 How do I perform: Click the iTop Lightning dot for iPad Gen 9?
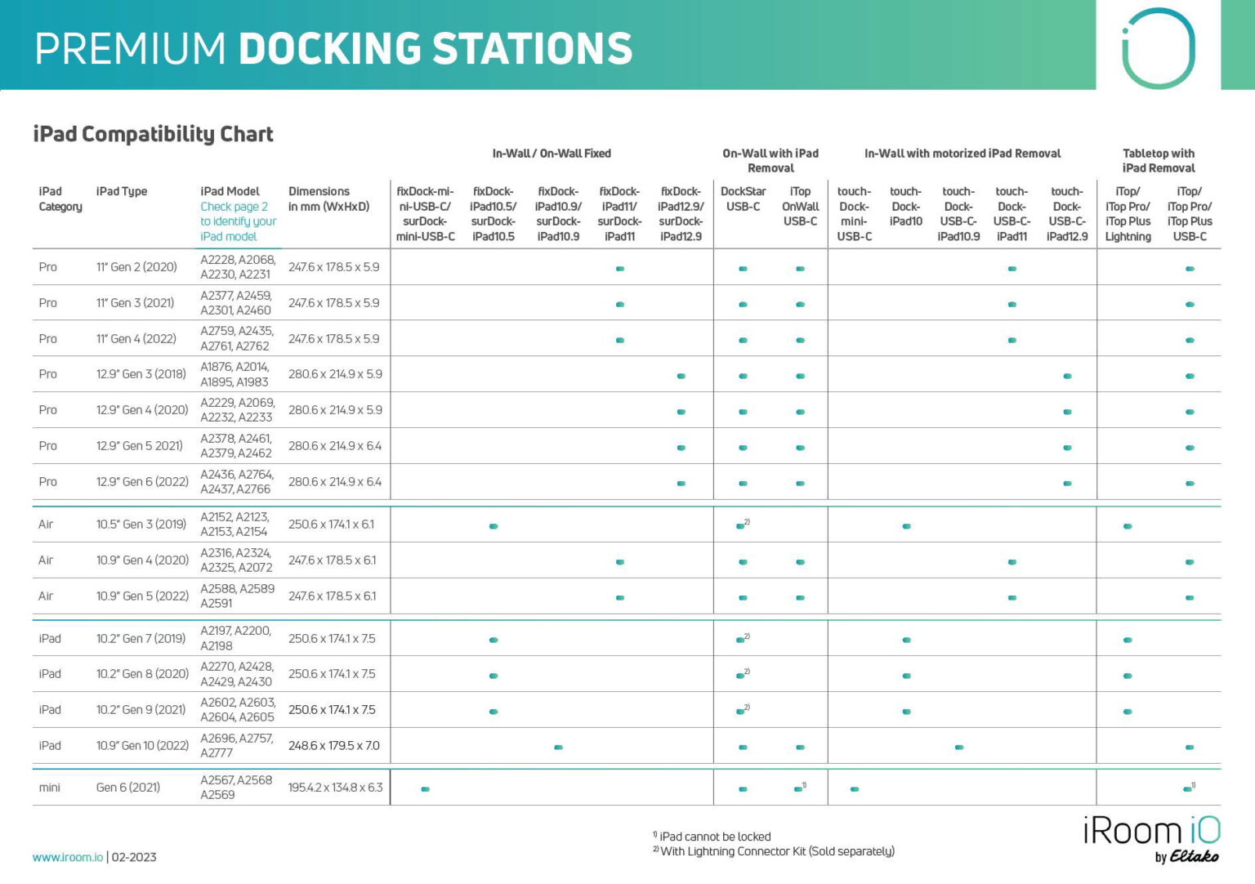click(1128, 712)
